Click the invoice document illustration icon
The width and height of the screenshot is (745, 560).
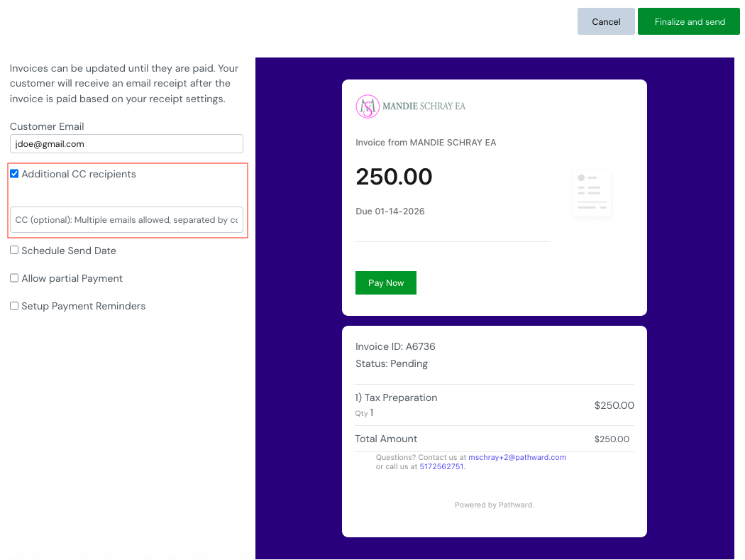click(592, 192)
